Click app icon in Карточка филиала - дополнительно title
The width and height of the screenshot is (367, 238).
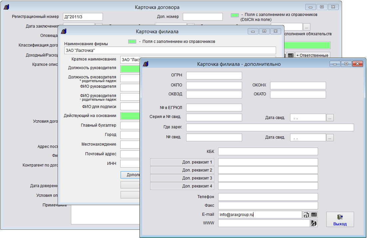(145, 64)
